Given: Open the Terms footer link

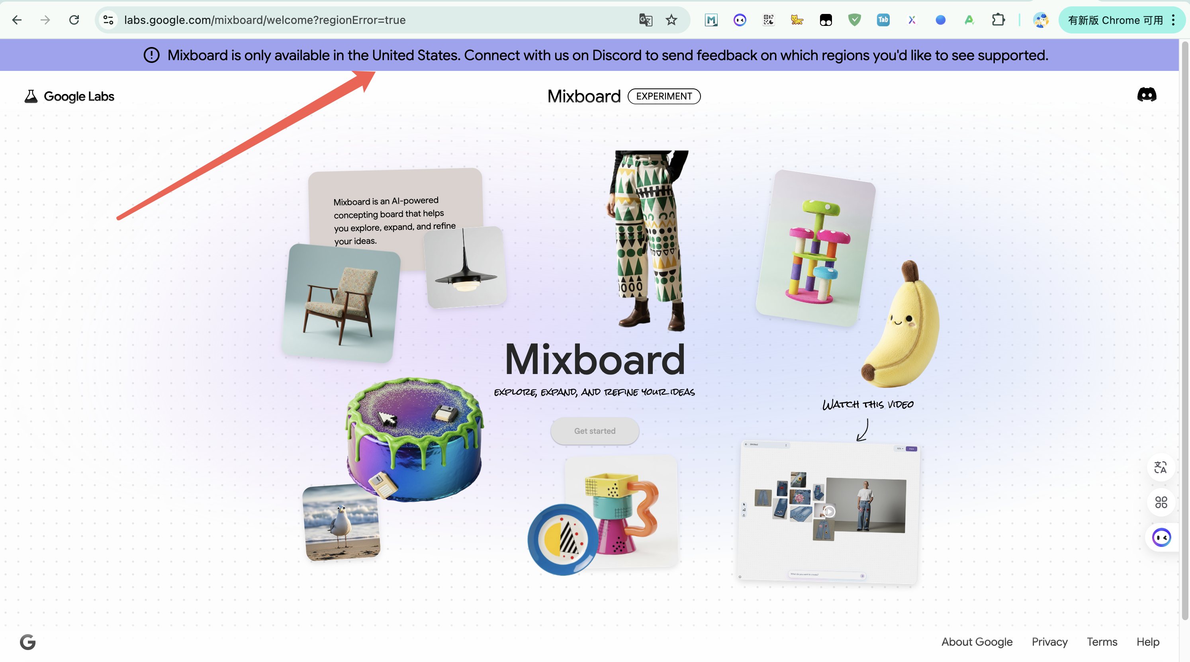Looking at the screenshot, I should pyautogui.click(x=1102, y=642).
